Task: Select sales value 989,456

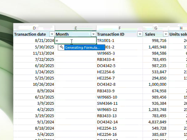Action: pyautogui.click(x=155, y=97)
